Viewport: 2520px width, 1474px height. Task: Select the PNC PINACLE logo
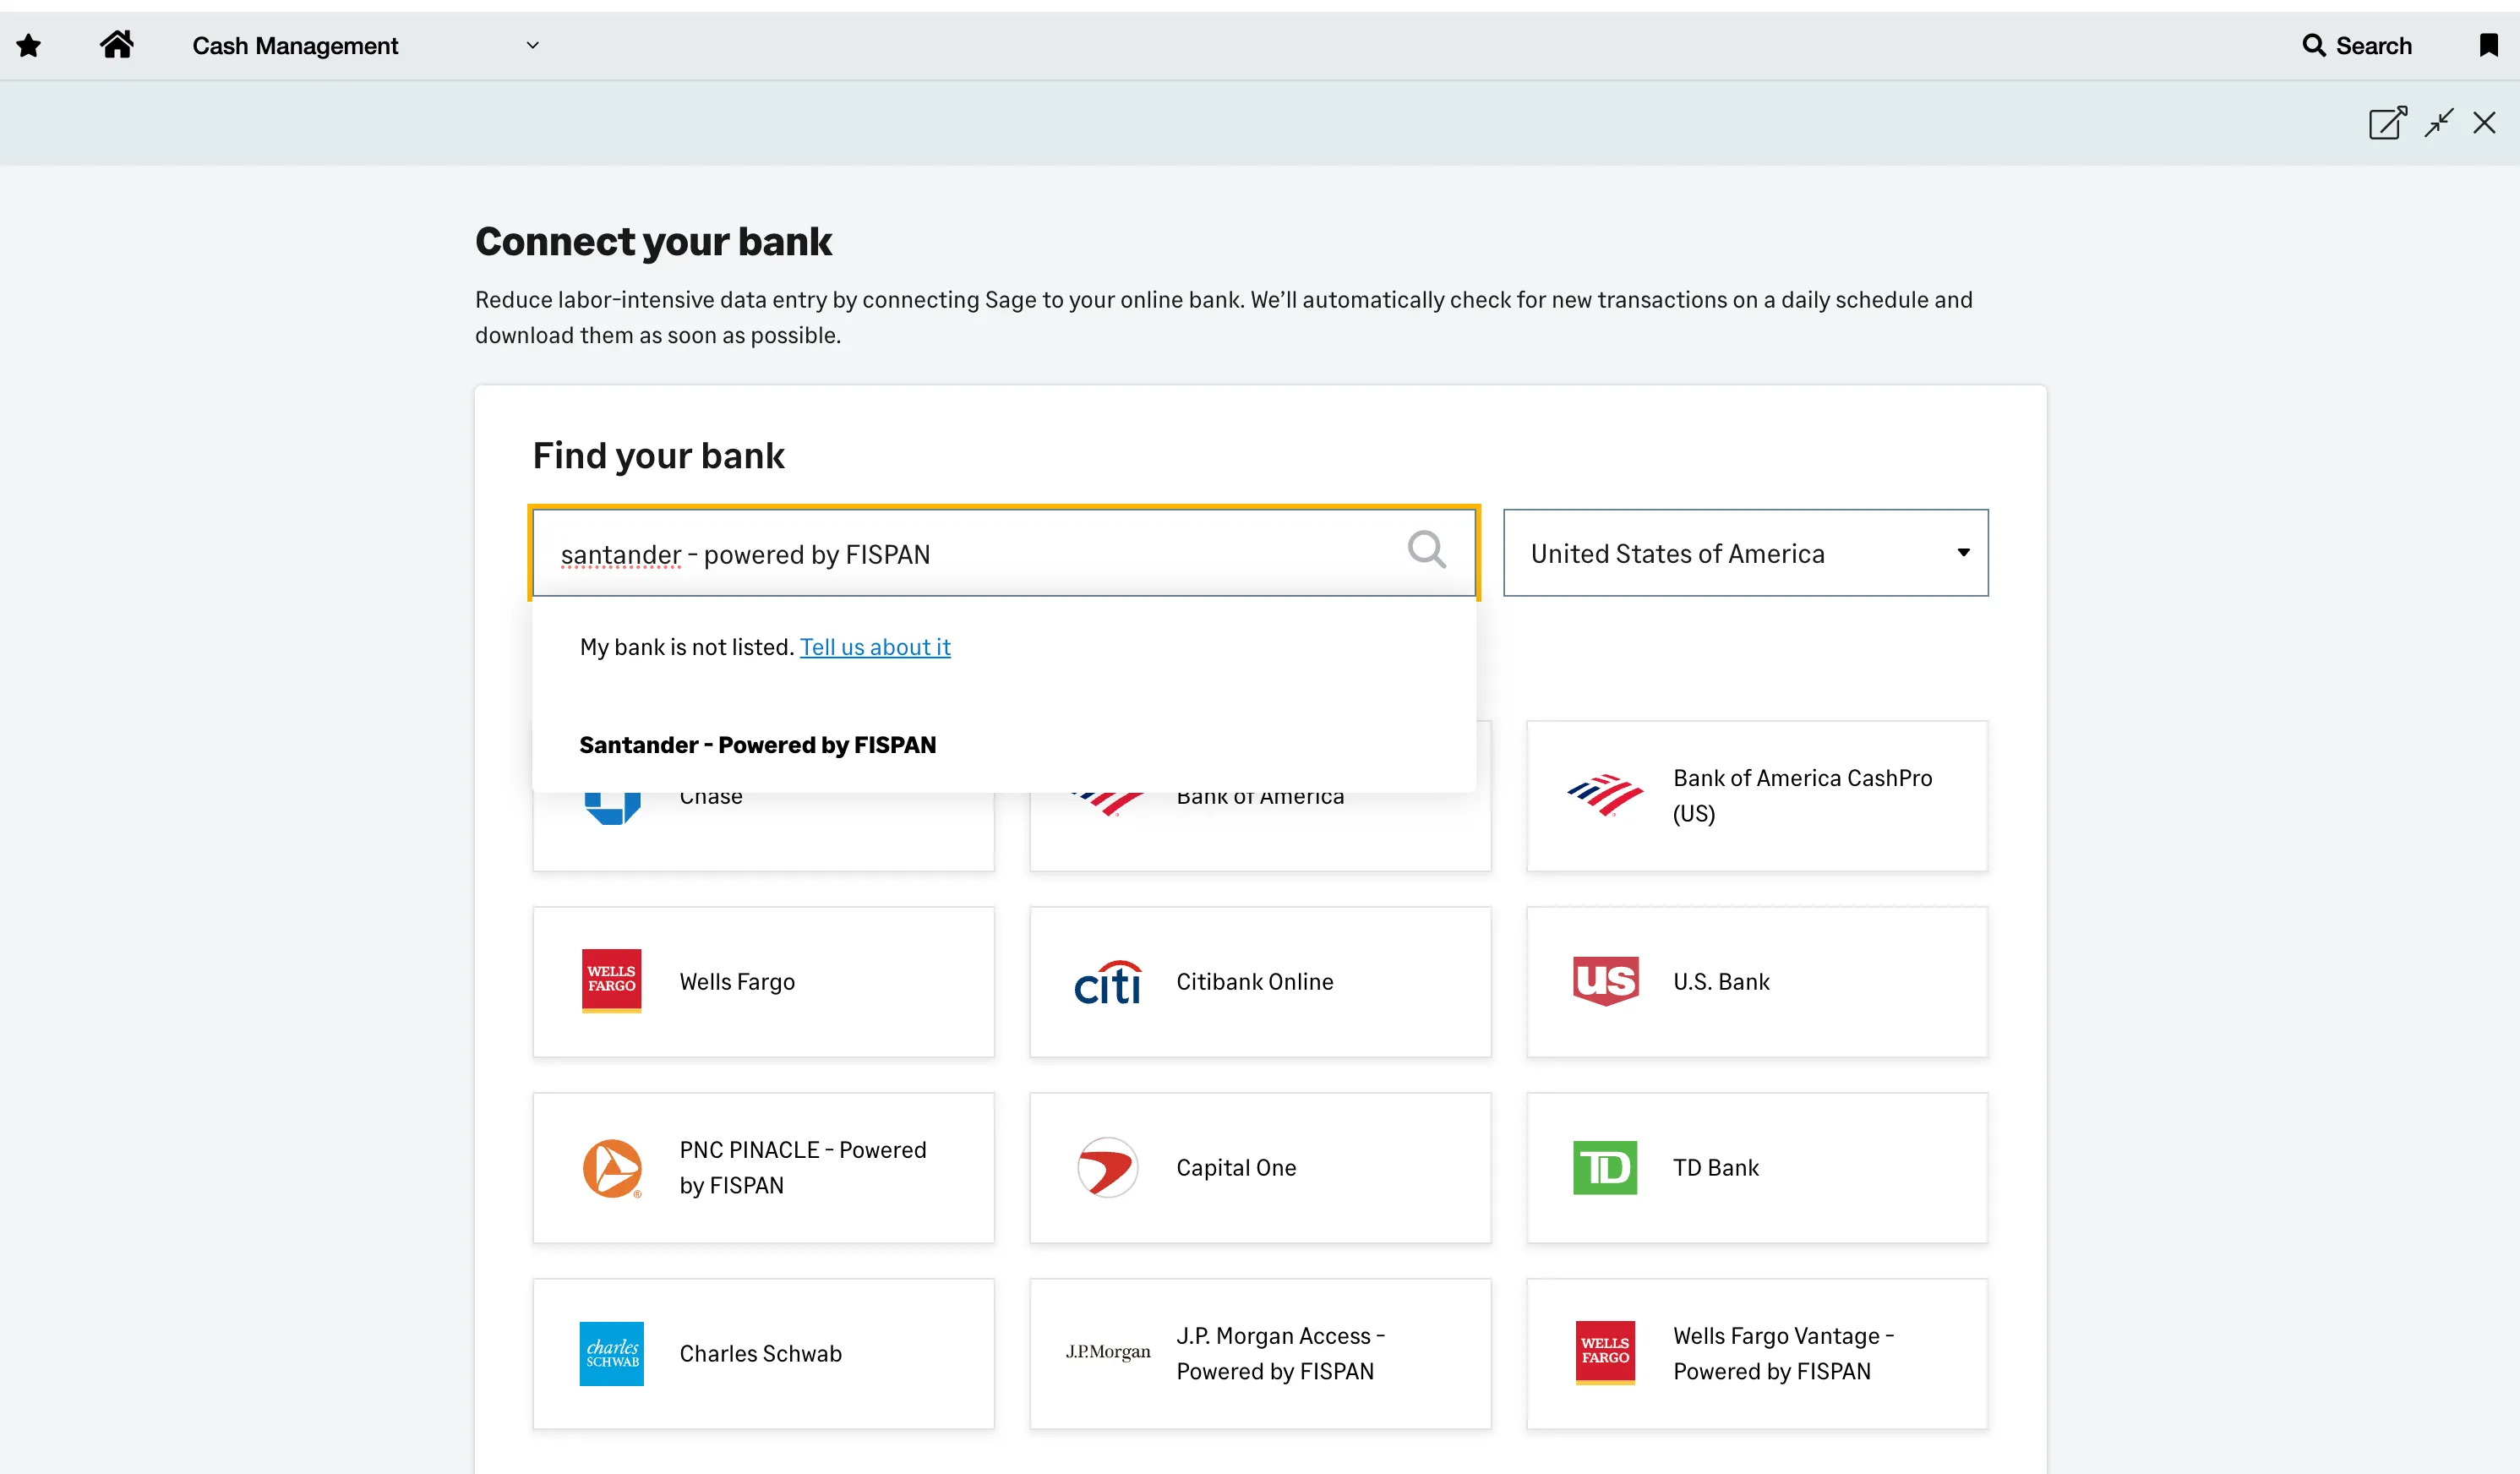coord(612,1168)
